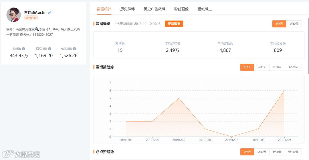Select 近90天 for 总点赞趋势 chart
This screenshot has width=309, height=160.
click(x=277, y=152)
